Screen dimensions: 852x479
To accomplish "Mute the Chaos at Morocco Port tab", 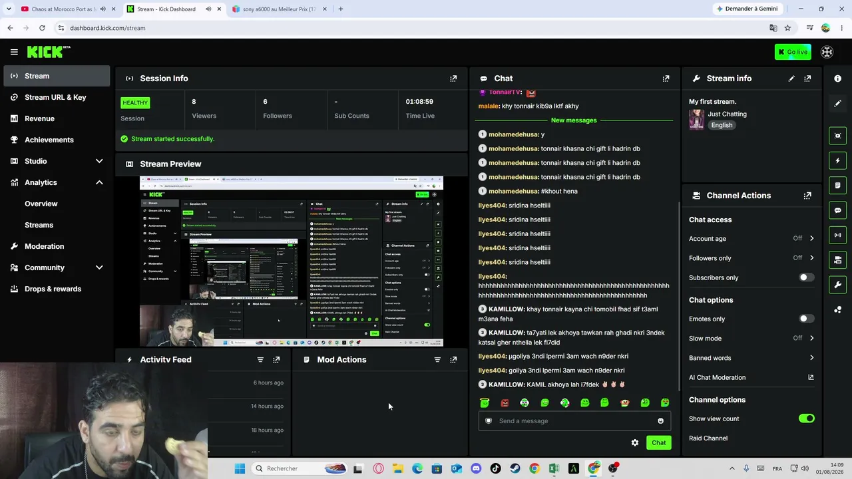I will tap(103, 9).
